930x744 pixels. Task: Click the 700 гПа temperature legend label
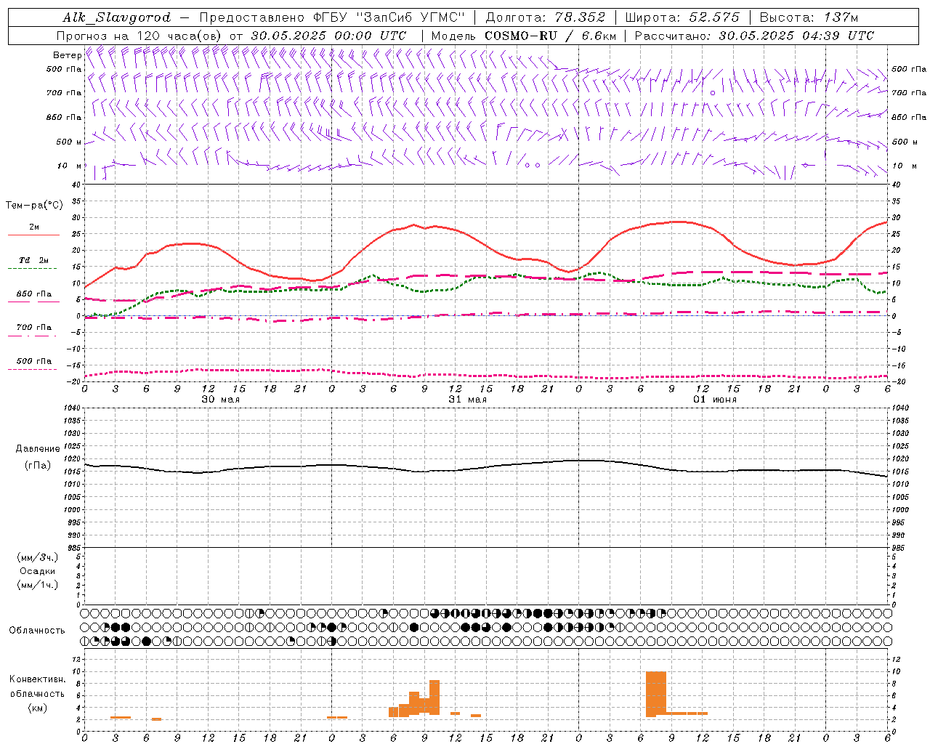pyautogui.click(x=34, y=328)
